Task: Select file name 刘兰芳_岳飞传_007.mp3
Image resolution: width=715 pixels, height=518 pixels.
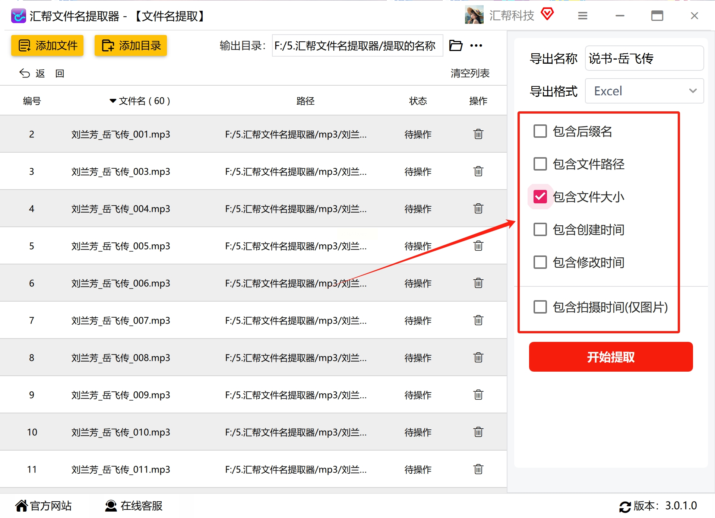Action: pyautogui.click(x=120, y=320)
